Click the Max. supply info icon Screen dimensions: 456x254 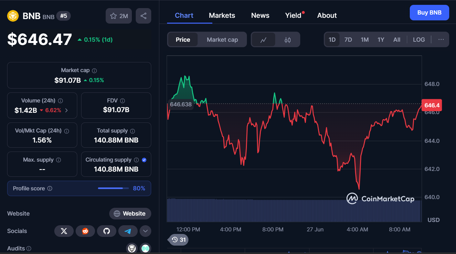[x=58, y=160]
